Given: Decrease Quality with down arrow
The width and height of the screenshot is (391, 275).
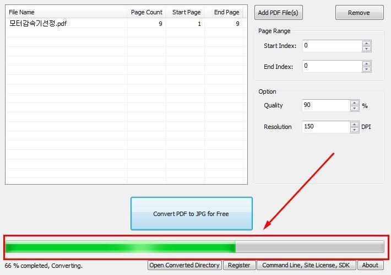Looking at the screenshot, I should [x=354, y=109].
